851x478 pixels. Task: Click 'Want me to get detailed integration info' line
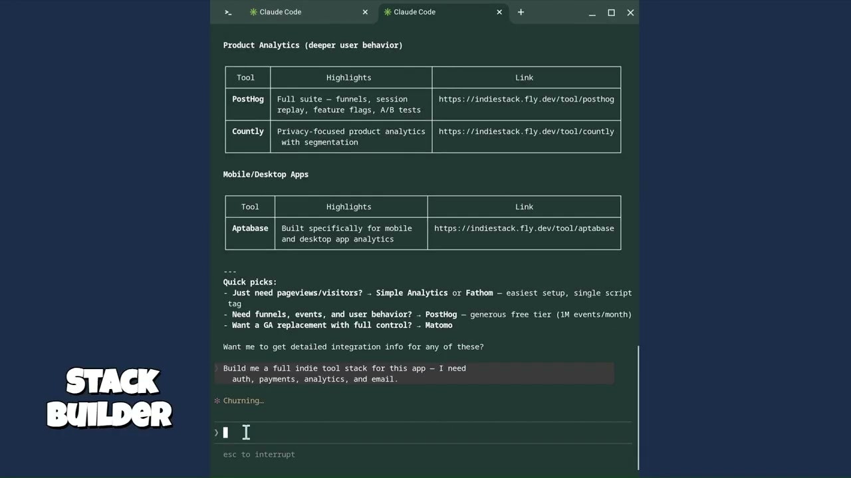(x=353, y=347)
